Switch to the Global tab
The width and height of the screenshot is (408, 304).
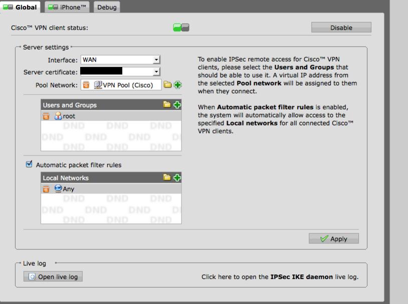click(x=20, y=7)
